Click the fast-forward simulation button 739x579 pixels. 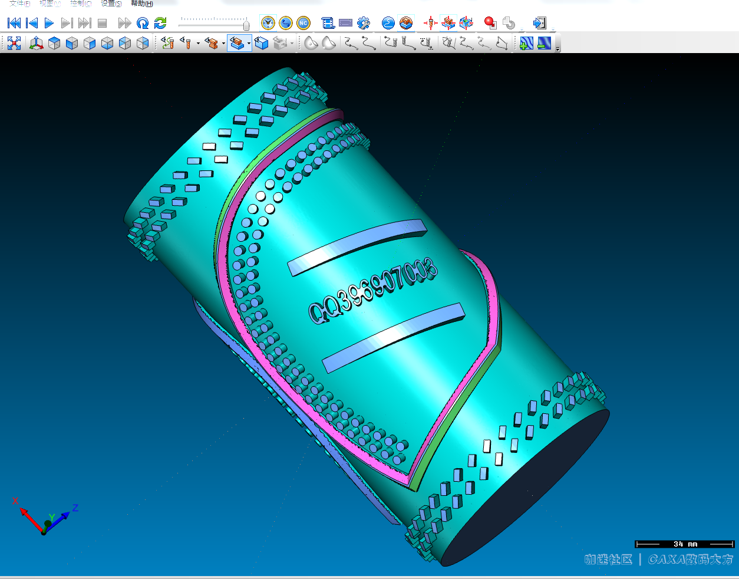124,23
